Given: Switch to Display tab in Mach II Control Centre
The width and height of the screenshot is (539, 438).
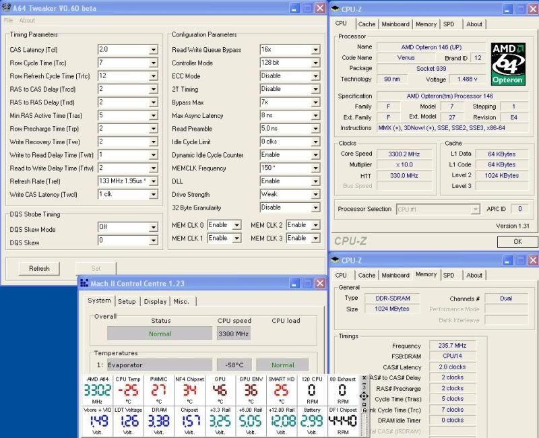Looking at the screenshot, I should (x=155, y=301).
